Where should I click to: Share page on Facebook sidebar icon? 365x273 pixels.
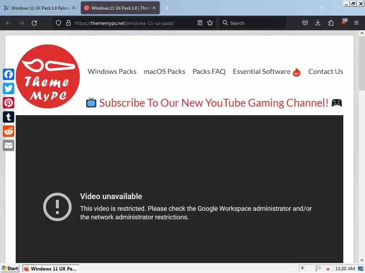coord(9,74)
